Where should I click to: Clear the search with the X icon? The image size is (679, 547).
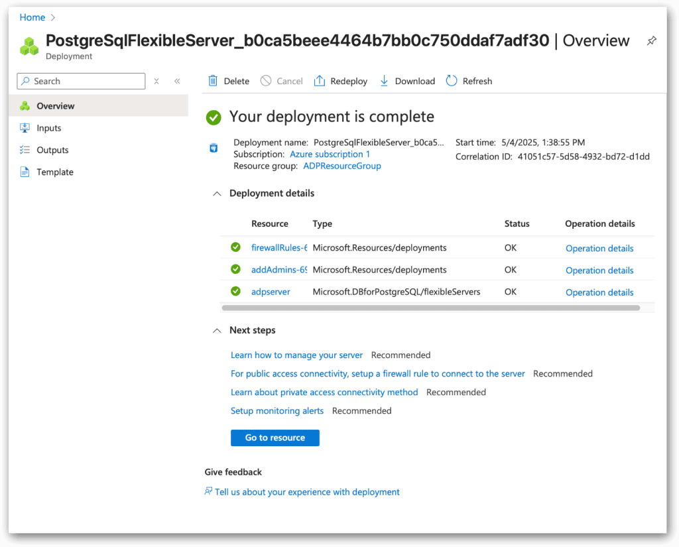(156, 81)
